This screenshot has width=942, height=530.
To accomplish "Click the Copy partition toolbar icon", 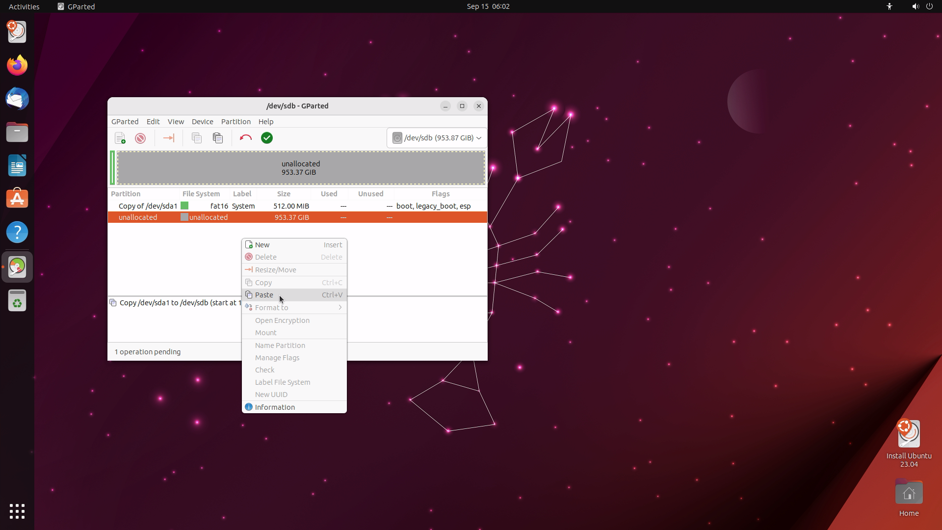I will 197,138.
